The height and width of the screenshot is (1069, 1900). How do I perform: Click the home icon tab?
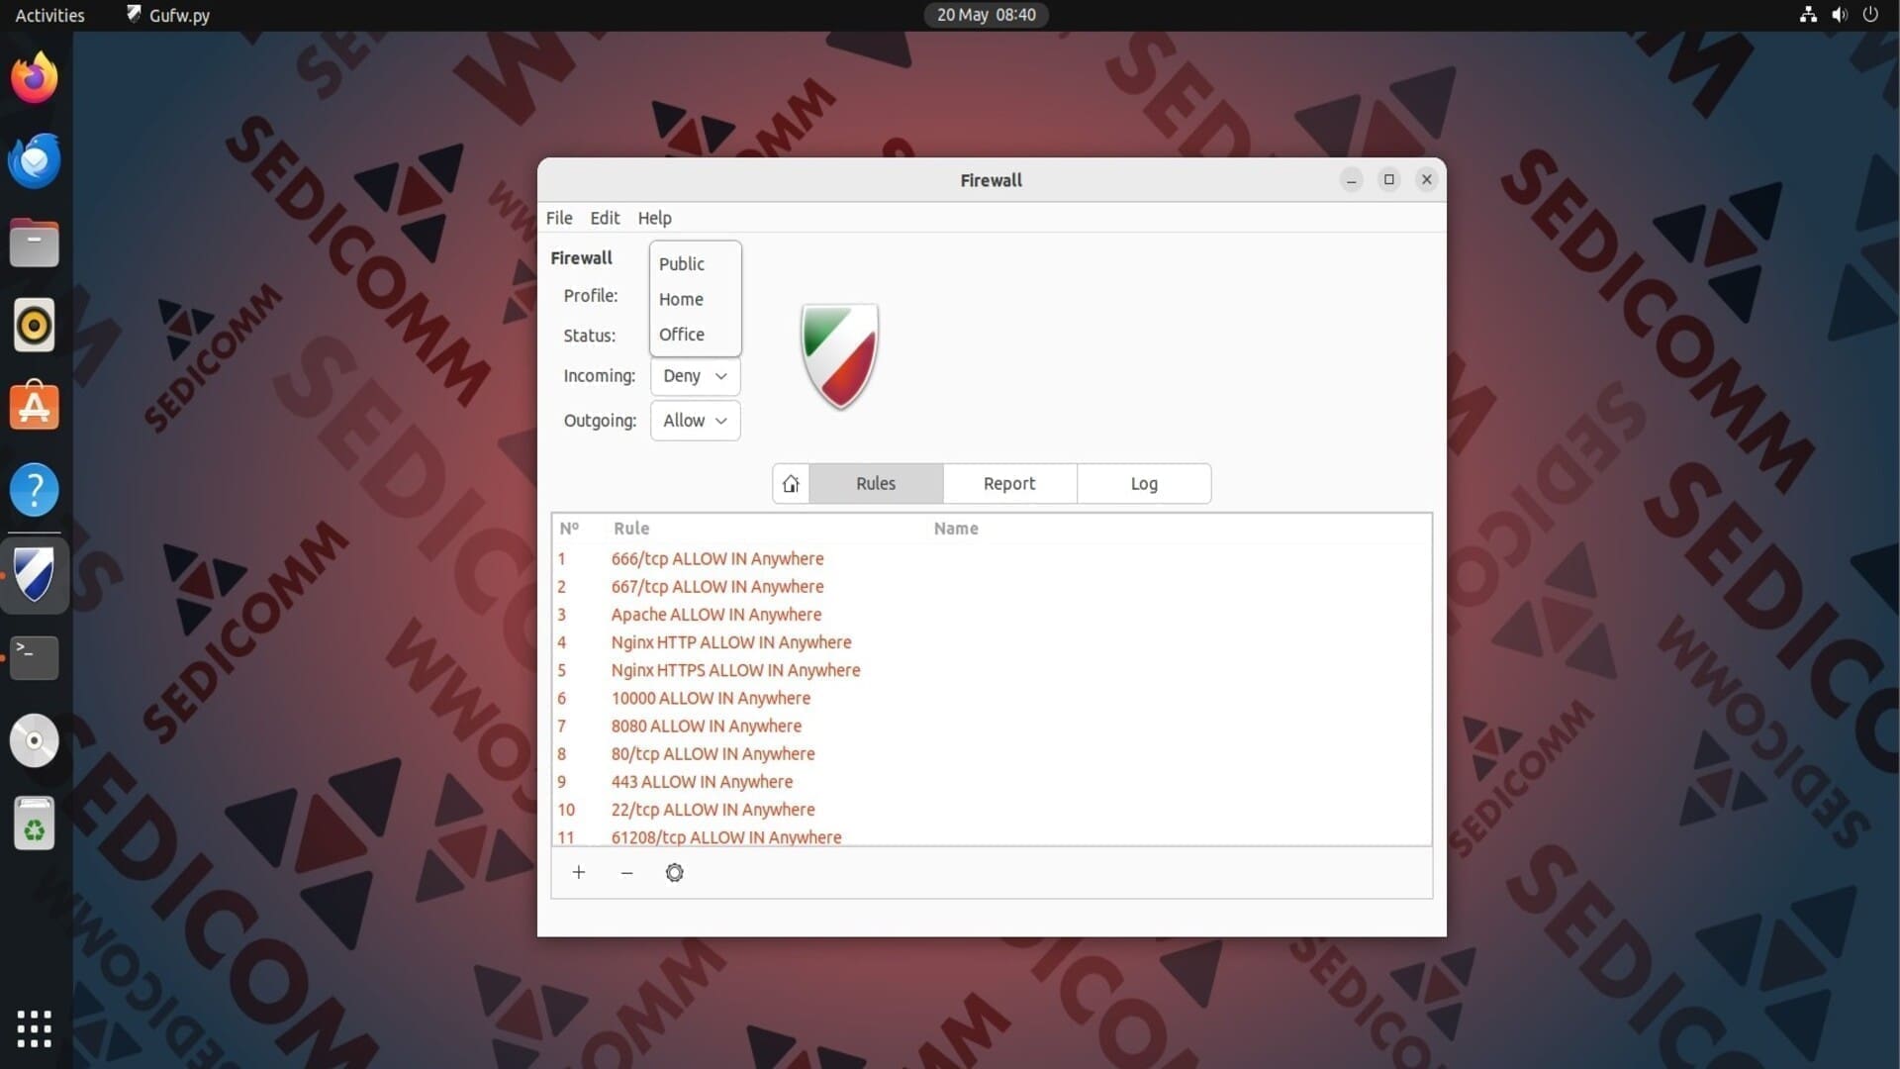click(x=791, y=483)
